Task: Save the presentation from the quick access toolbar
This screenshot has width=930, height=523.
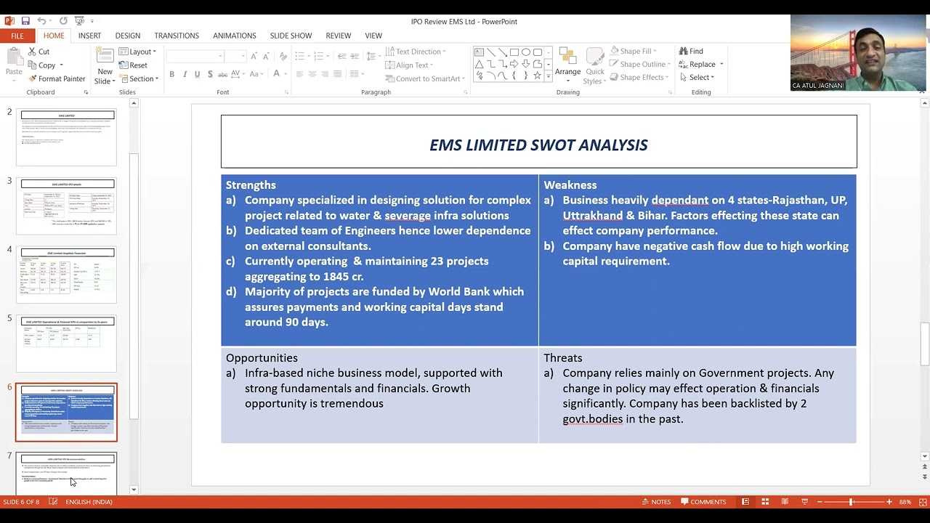Action: pyautogui.click(x=25, y=21)
